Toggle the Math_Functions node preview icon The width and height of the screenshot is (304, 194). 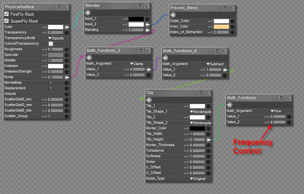(289, 98)
